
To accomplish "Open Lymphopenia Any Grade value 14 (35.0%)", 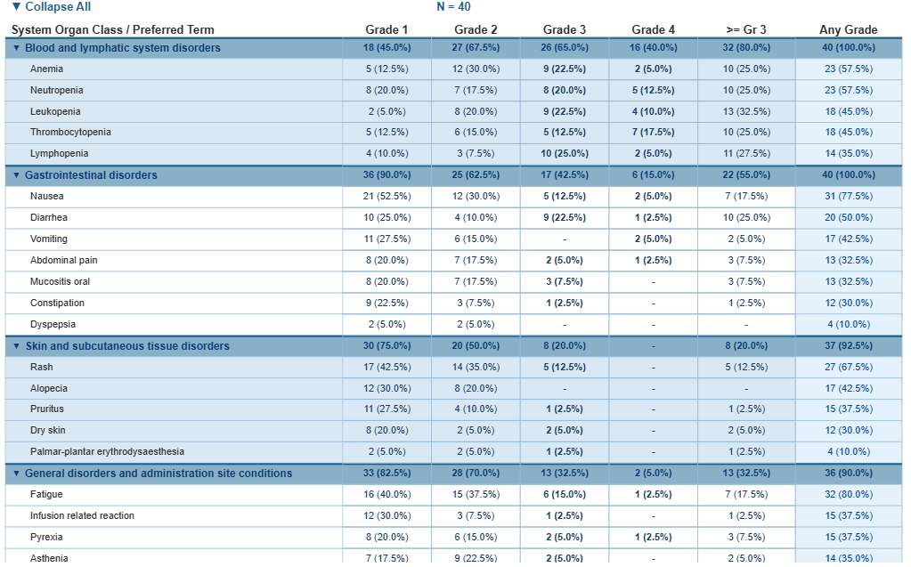I will pyautogui.click(x=849, y=154).
